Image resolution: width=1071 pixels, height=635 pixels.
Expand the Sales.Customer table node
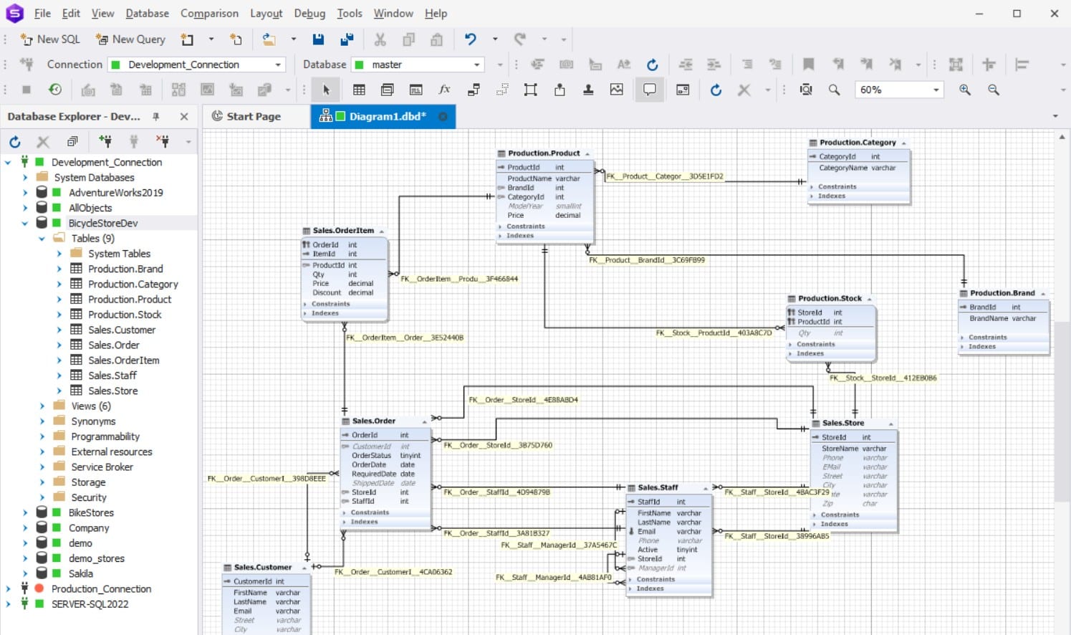pyautogui.click(x=59, y=330)
